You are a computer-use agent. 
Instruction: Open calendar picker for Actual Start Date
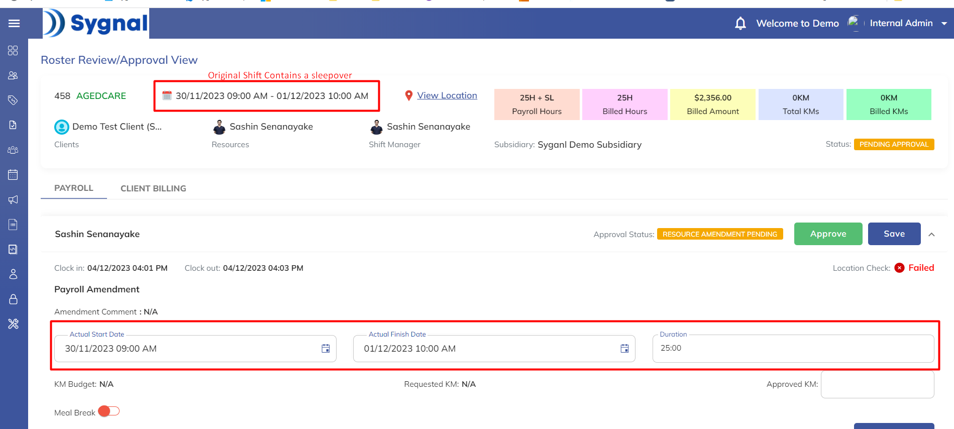pos(326,349)
